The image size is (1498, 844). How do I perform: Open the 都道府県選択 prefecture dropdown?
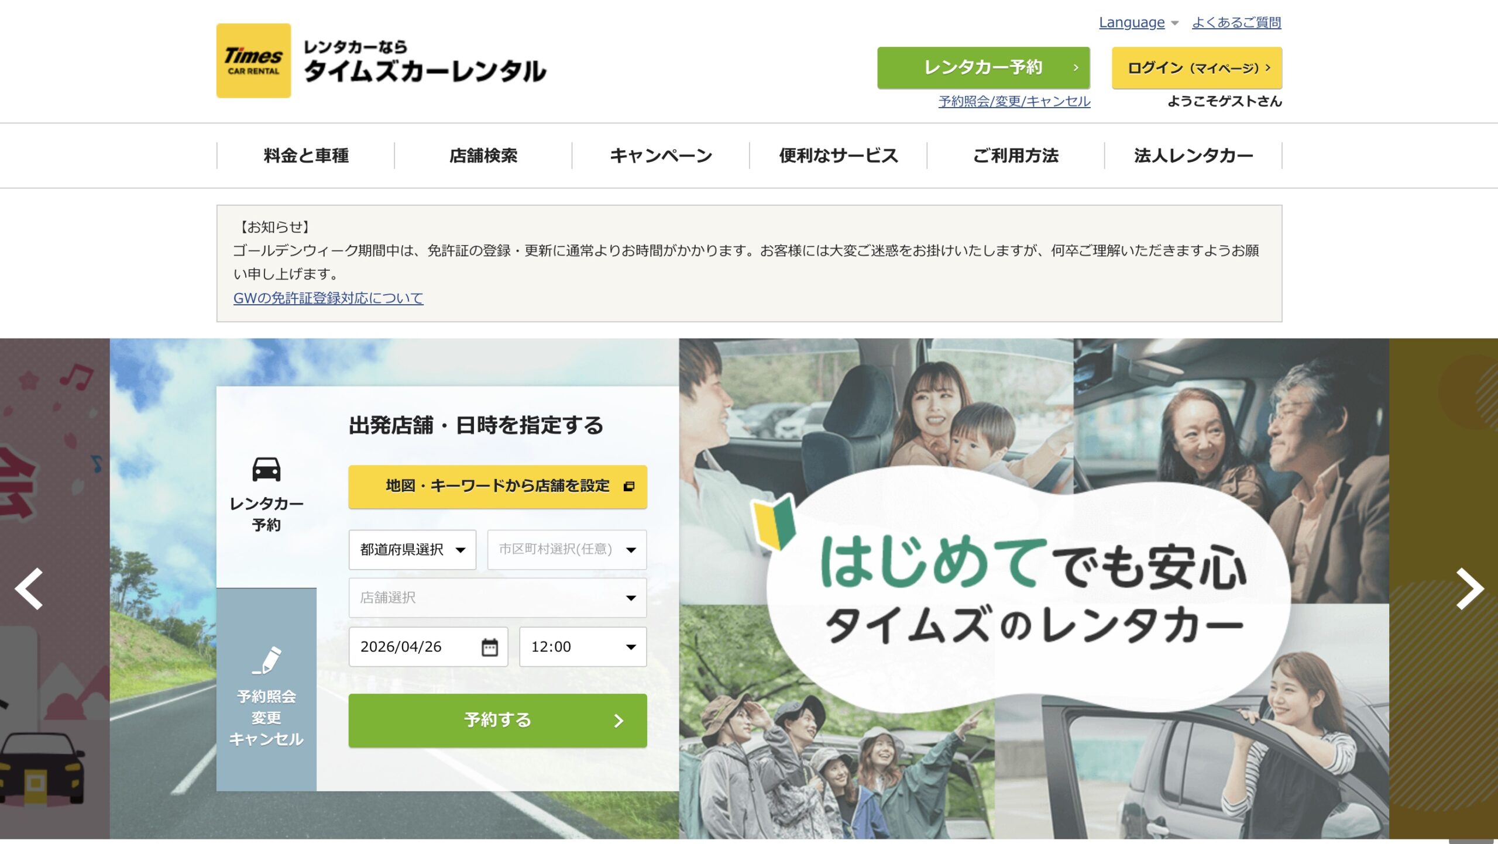pyautogui.click(x=412, y=549)
